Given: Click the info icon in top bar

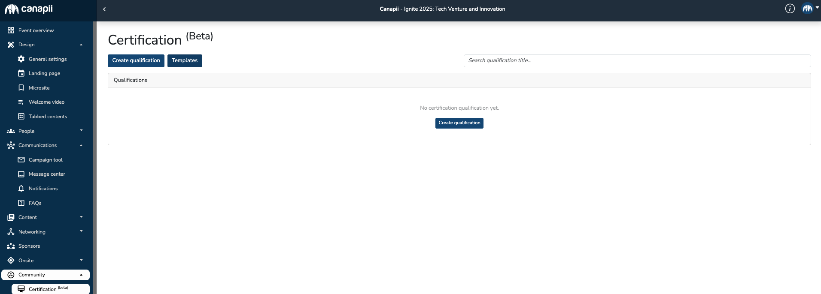Looking at the screenshot, I should (790, 9).
